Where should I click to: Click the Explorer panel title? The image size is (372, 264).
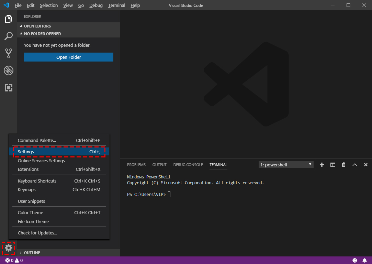33,16
